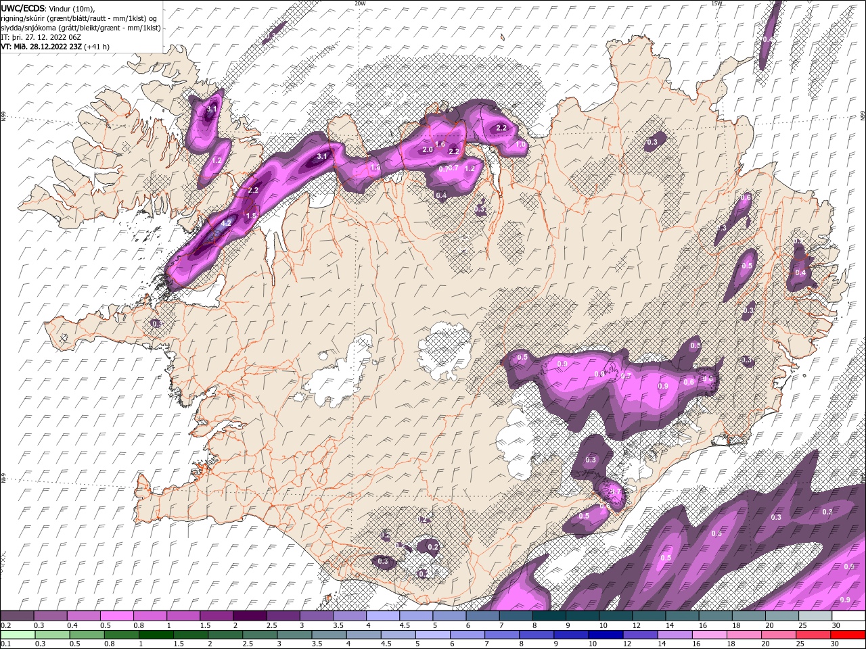Click the '1.8' precipitation value on the map
The width and height of the screenshot is (866, 649).
coord(250,216)
